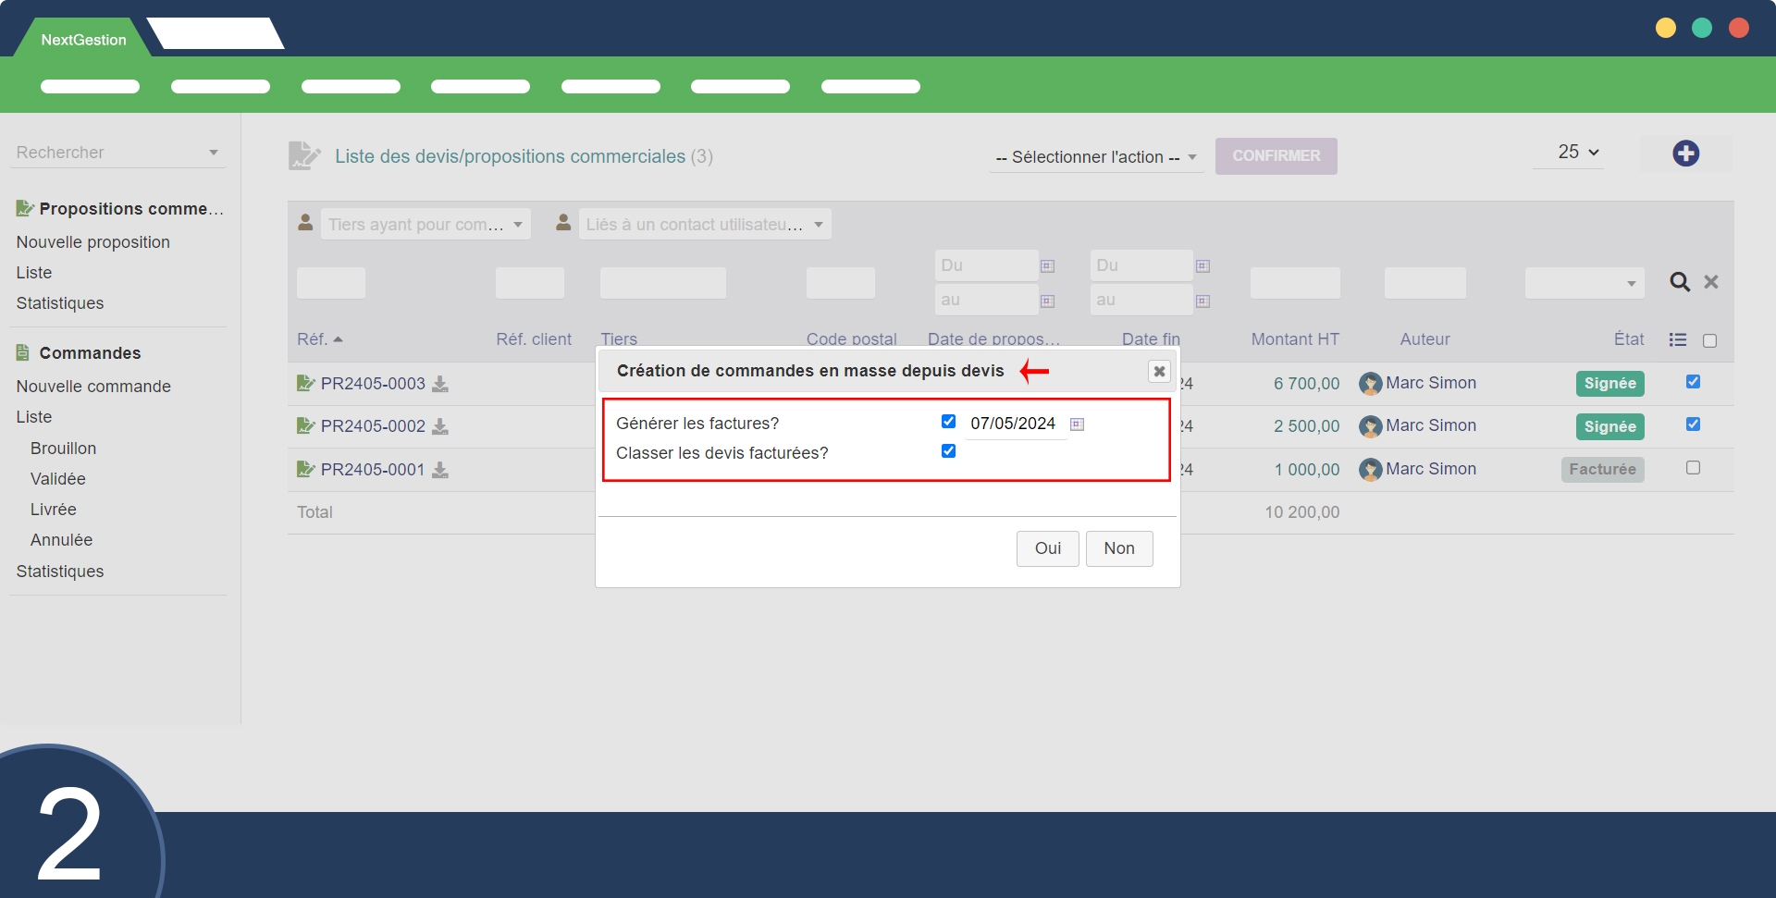This screenshot has height=898, width=1776.
Task: Uncheck the Générer les factures checkbox
Action: [x=948, y=422]
